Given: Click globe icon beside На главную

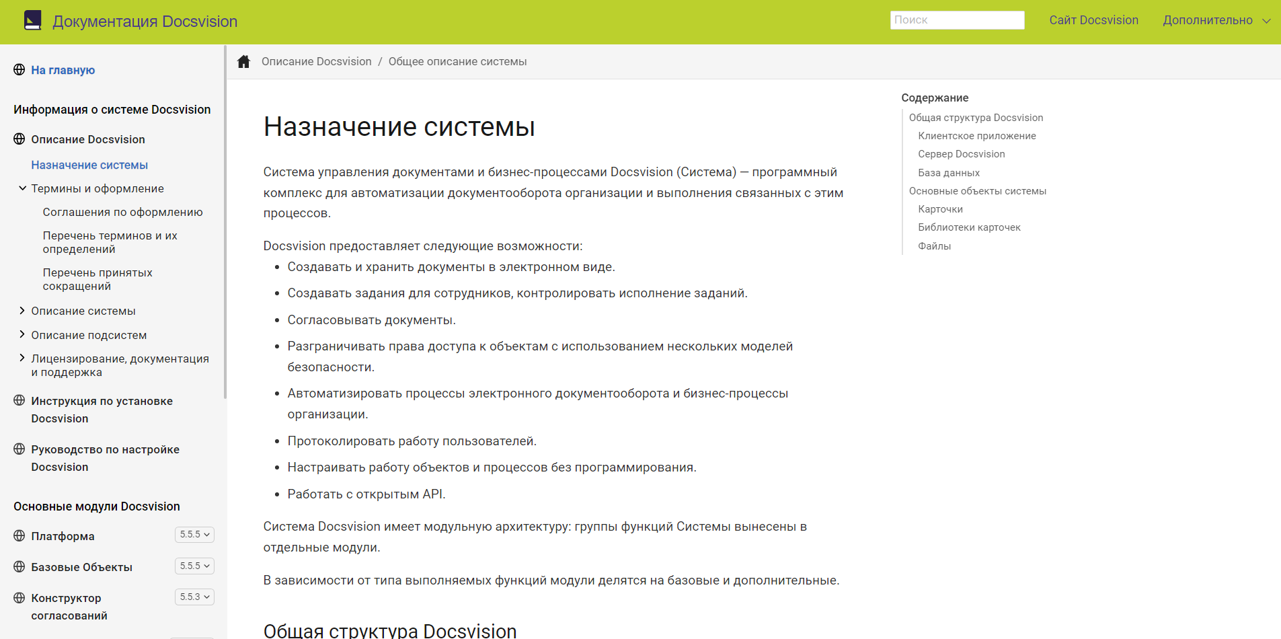Looking at the screenshot, I should pos(20,70).
